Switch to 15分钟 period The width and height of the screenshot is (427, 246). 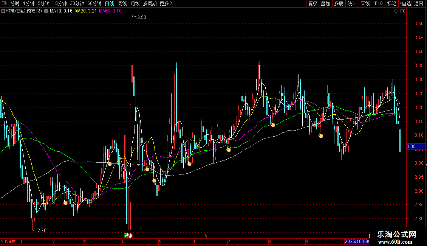(x=59, y=3)
